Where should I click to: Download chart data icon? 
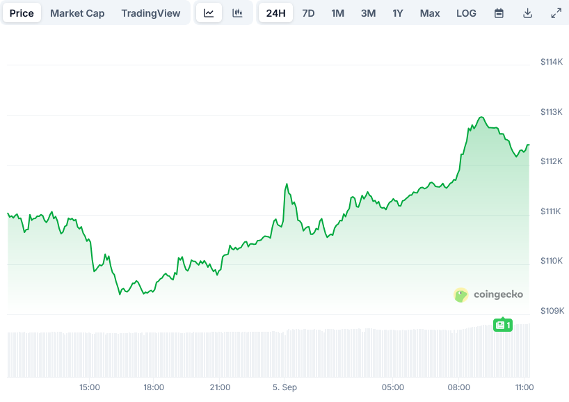click(x=528, y=13)
